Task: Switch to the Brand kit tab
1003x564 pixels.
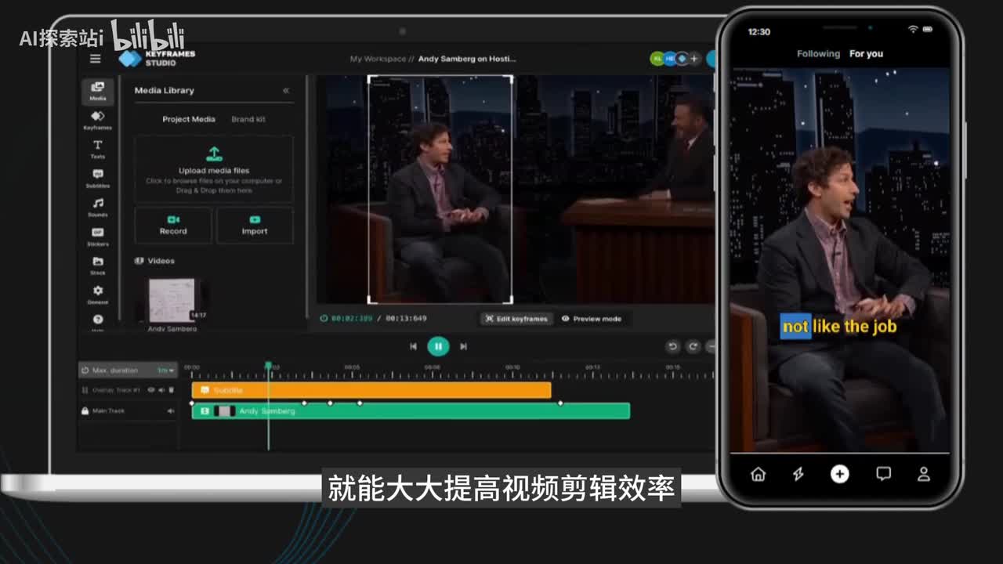Action: point(248,119)
